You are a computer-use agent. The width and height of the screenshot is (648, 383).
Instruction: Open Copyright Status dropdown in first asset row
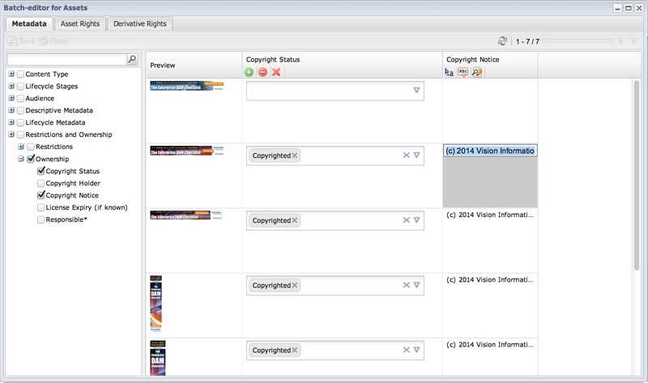point(416,90)
